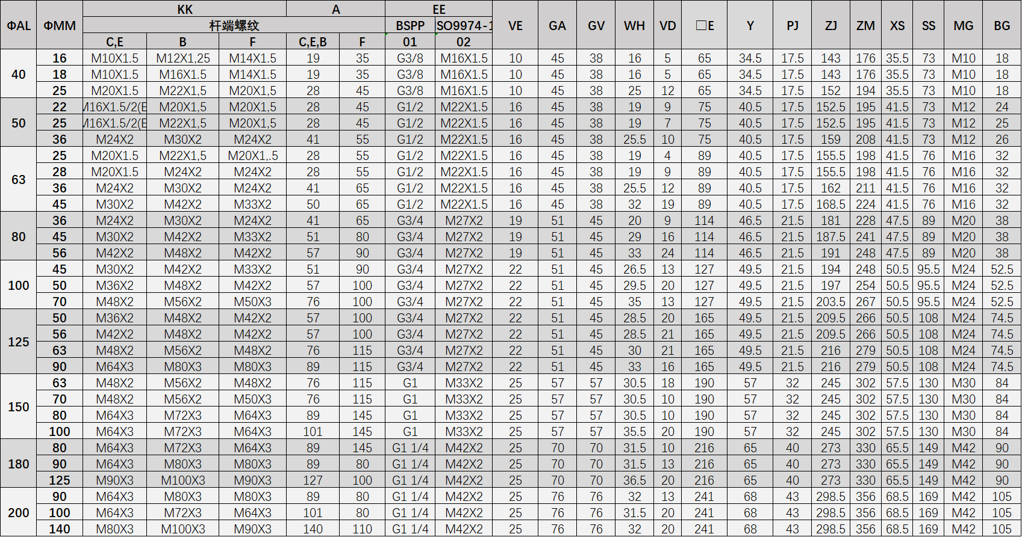Select the WH column header
The width and height of the screenshot is (1022, 537).
[x=634, y=25]
